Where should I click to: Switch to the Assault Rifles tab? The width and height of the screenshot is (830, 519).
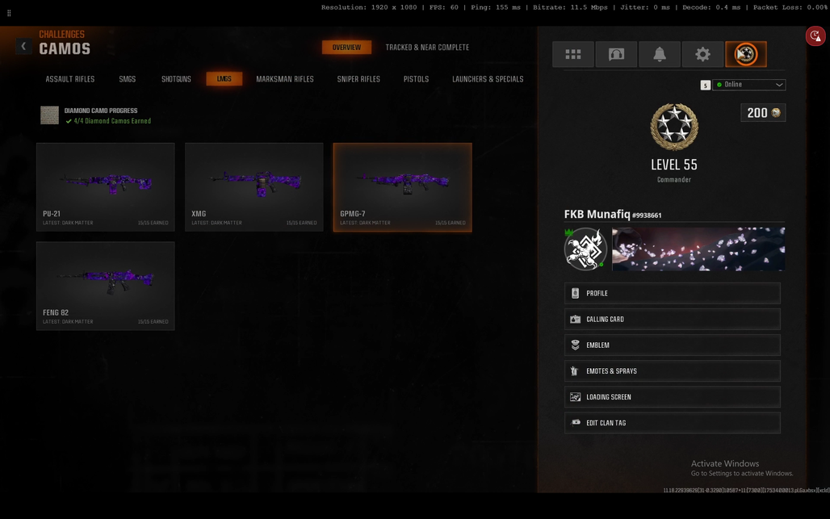point(70,79)
